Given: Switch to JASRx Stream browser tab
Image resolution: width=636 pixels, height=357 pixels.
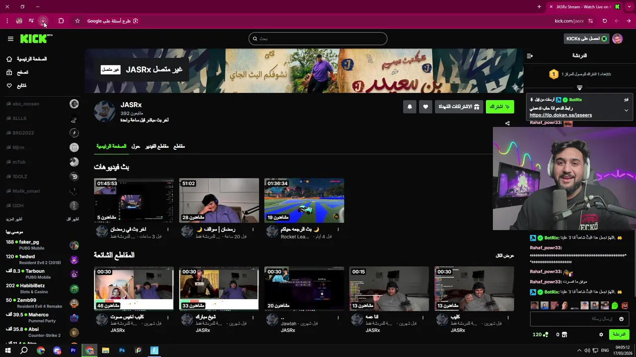Looking at the screenshot, I should (584, 7).
